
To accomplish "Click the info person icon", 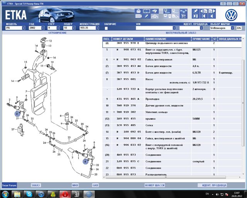I will pyautogui.click(x=155, y=16).
